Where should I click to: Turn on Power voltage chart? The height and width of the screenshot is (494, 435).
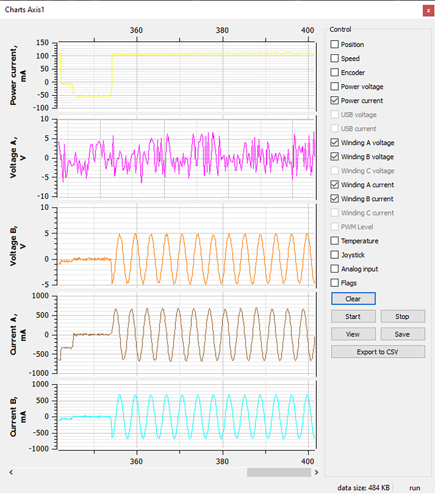(x=335, y=87)
